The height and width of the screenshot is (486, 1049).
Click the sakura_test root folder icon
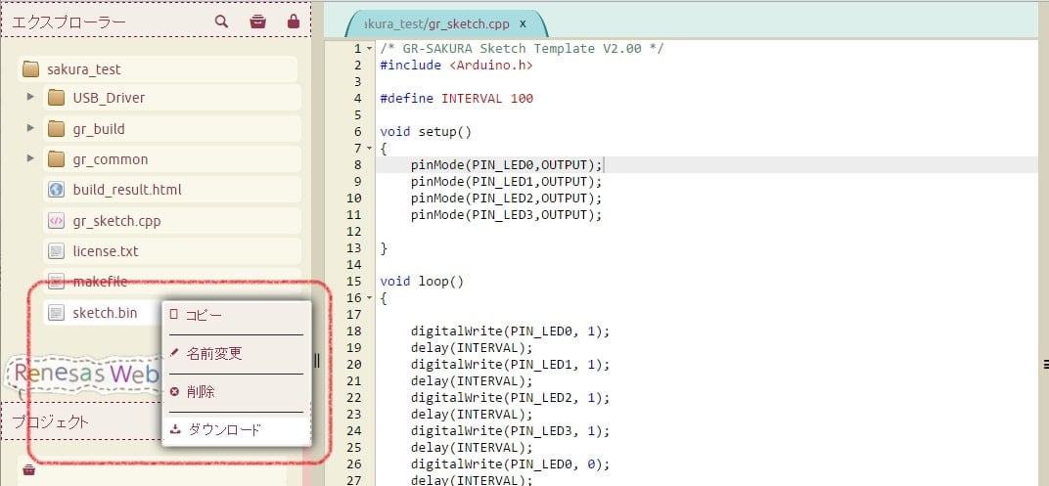[30, 69]
